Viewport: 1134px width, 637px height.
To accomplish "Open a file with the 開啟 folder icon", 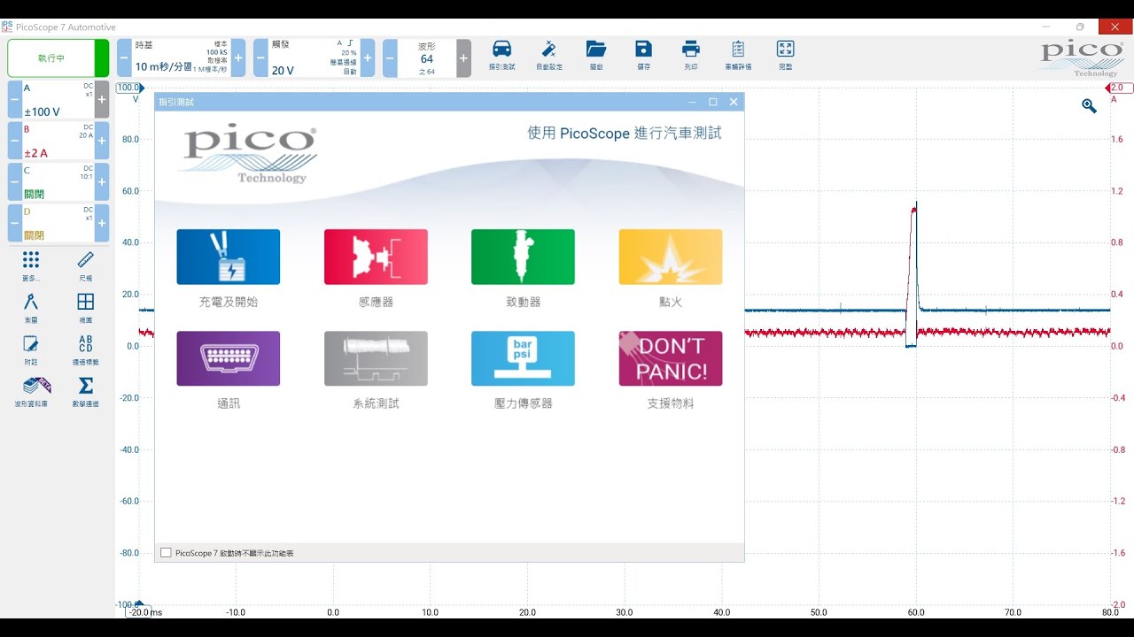I will coord(596,55).
